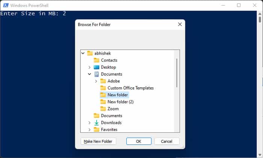
Task: Expand the Favorites tree node
Action: (x=89, y=130)
